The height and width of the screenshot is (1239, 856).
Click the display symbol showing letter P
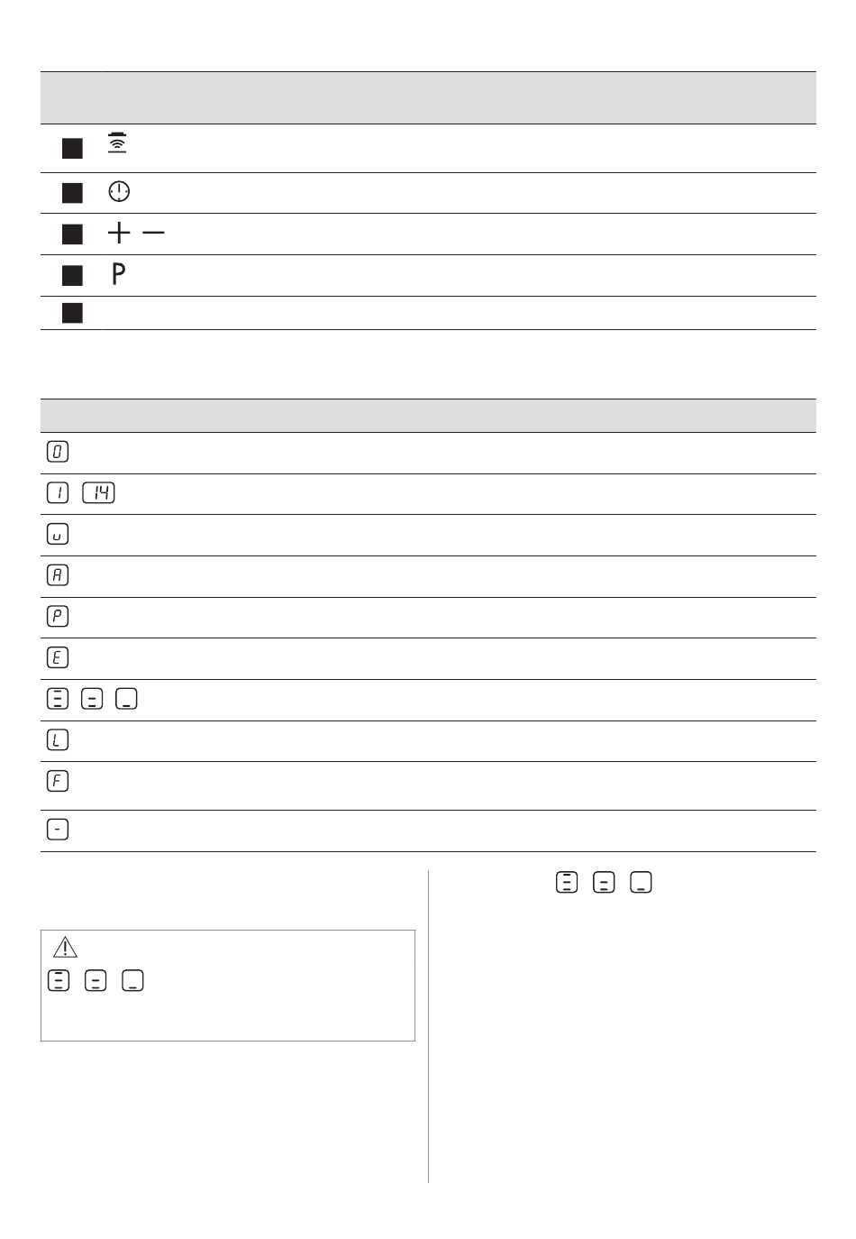click(x=58, y=616)
